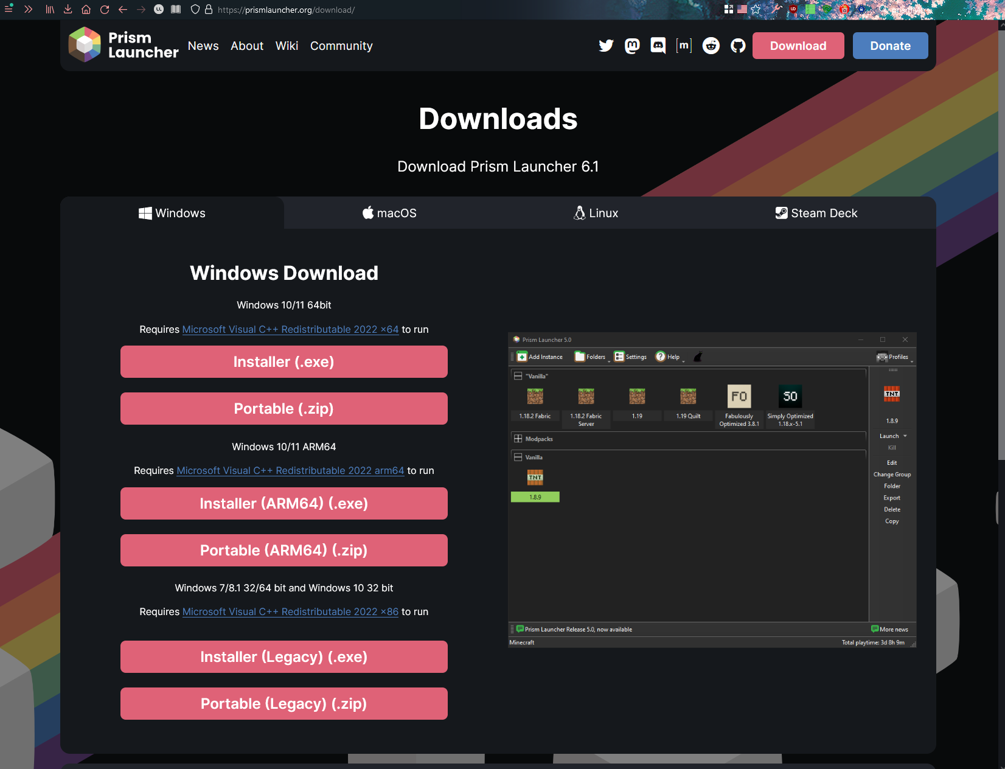Reload the page with the browser refresh icon
The height and width of the screenshot is (769, 1005).
coord(104,10)
